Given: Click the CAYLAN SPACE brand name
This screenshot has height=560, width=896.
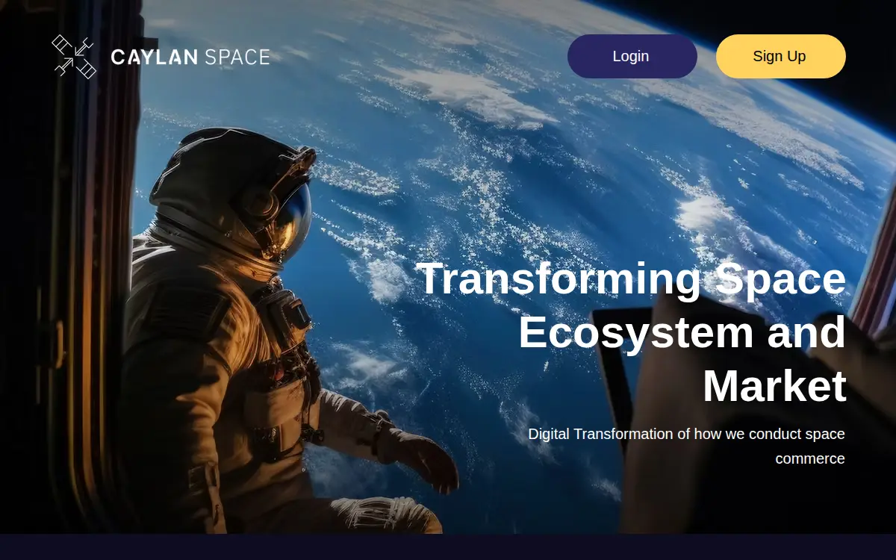Looking at the screenshot, I should [190, 57].
